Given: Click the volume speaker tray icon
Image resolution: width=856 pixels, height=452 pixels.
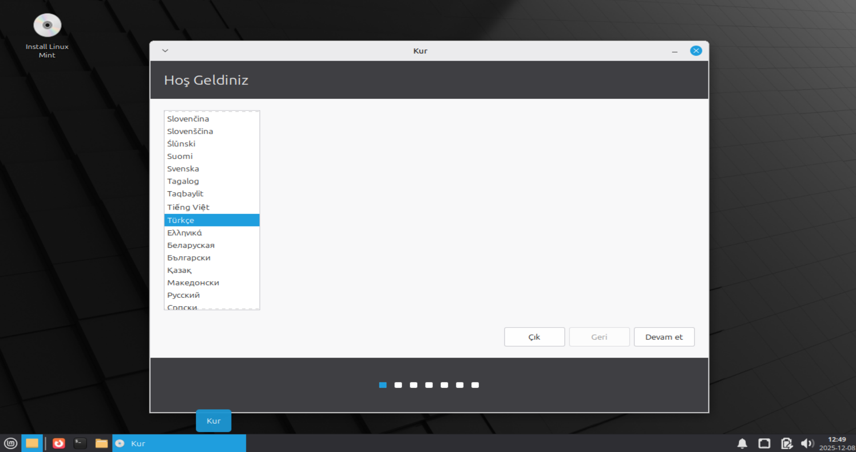Looking at the screenshot, I should 806,443.
